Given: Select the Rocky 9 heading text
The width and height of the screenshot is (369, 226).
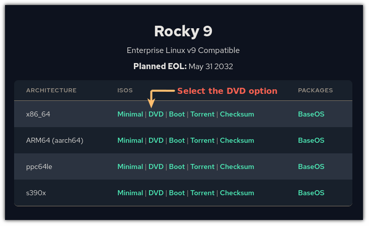Looking at the screenshot, I should (183, 32).
